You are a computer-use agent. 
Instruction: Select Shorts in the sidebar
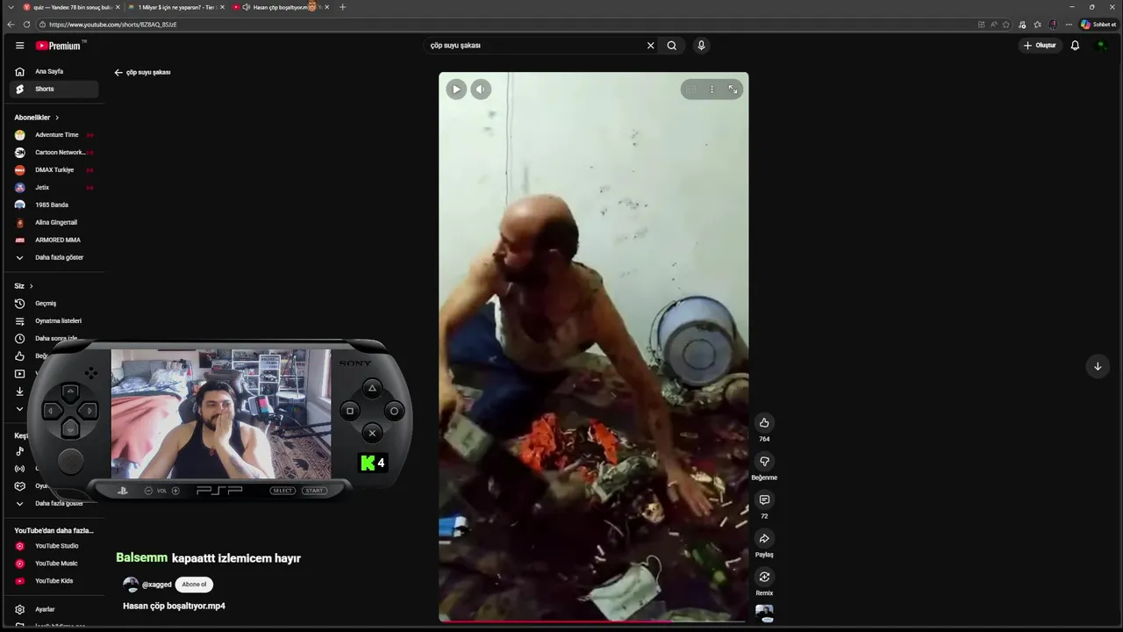[x=54, y=90]
